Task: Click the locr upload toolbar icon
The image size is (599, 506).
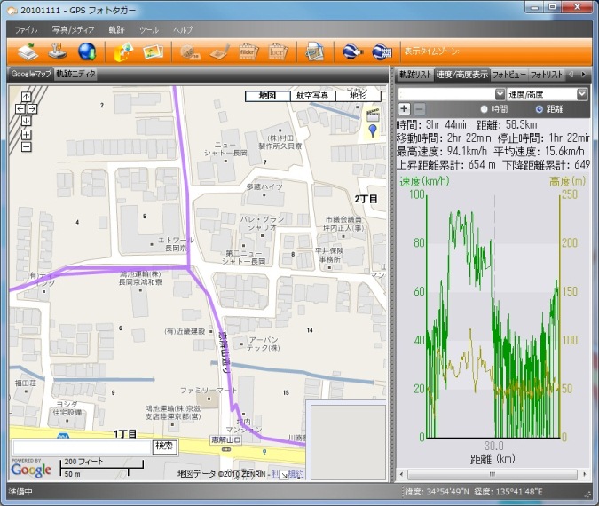Action: pos(278,52)
